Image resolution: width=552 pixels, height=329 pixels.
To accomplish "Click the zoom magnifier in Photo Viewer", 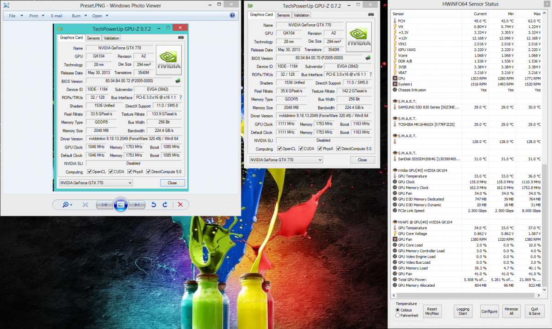I will click(x=66, y=204).
